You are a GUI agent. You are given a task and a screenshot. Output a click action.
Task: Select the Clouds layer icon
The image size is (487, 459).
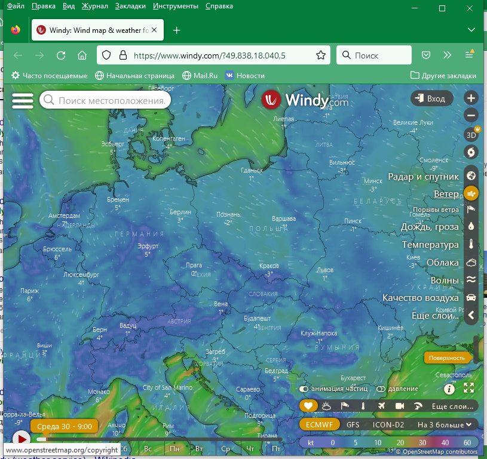[x=471, y=263]
